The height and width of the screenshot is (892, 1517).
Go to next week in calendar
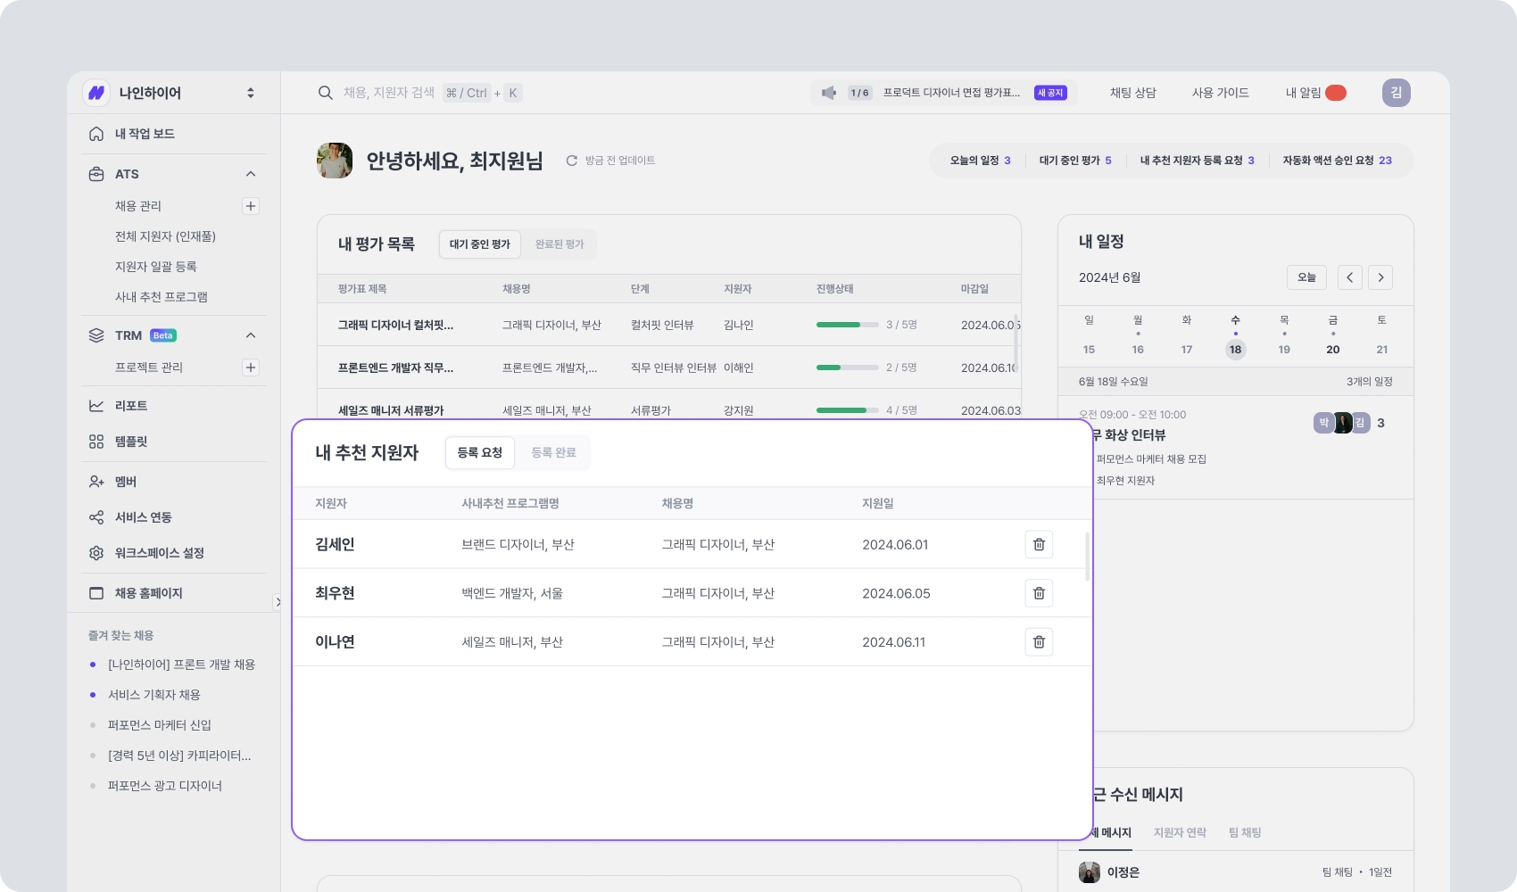coord(1380,277)
